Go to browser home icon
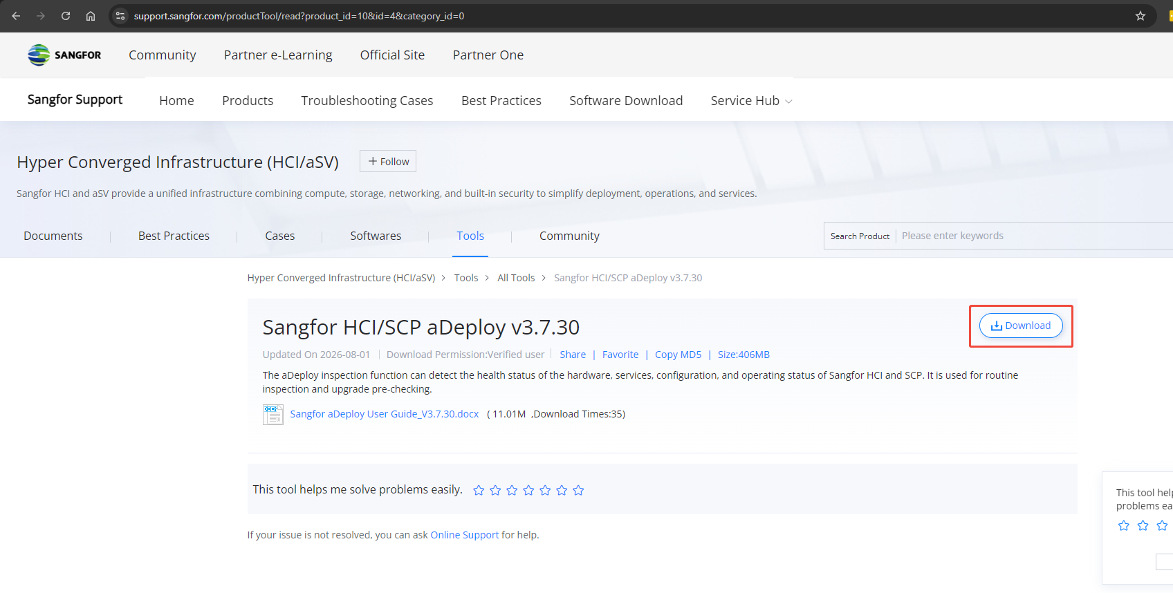1173x593 pixels. click(91, 16)
